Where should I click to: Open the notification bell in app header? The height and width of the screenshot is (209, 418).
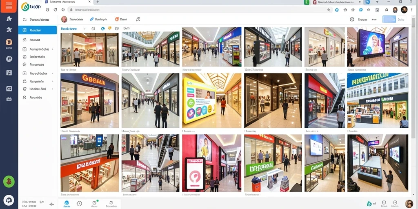(x=138, y=19)
